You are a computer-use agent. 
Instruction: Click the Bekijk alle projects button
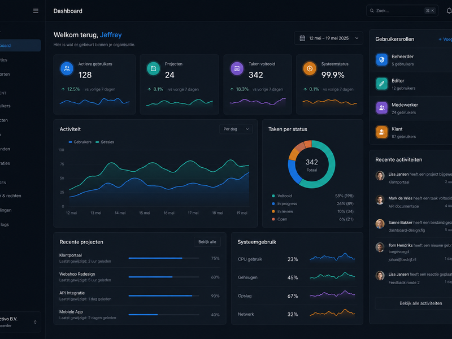[207, 242]
